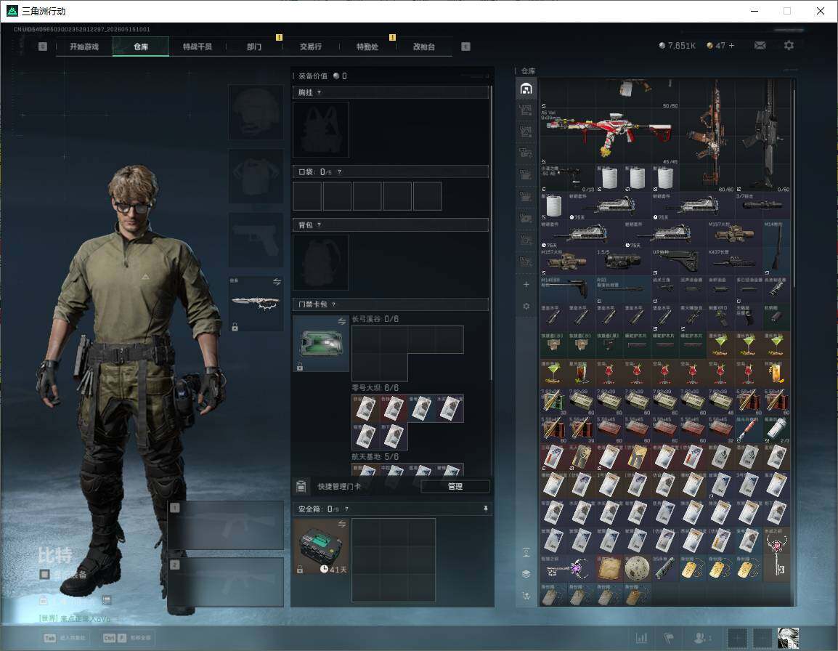Image resolution: width=838 pixels, height=651 pixels.
Task: Click the plus next to 47 currency
Action: [x=732, y=46]
